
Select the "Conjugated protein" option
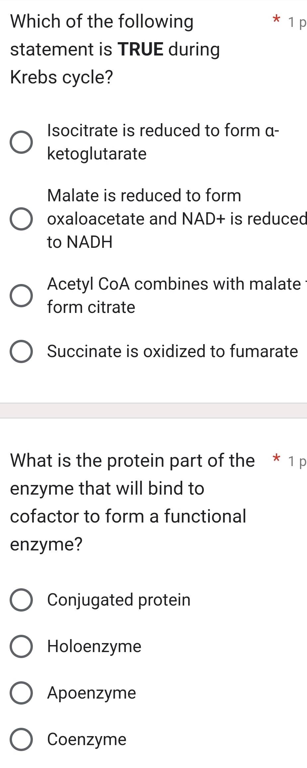[x=22, y=600]
